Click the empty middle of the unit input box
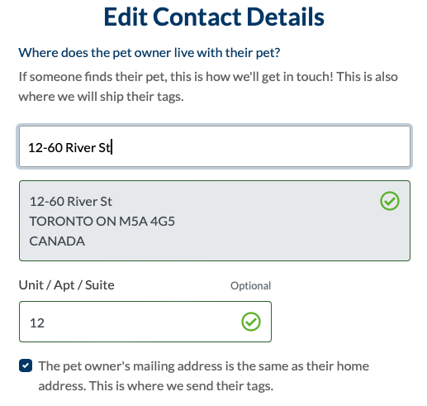Screen dimensions: 427x406 click(138, 322)
